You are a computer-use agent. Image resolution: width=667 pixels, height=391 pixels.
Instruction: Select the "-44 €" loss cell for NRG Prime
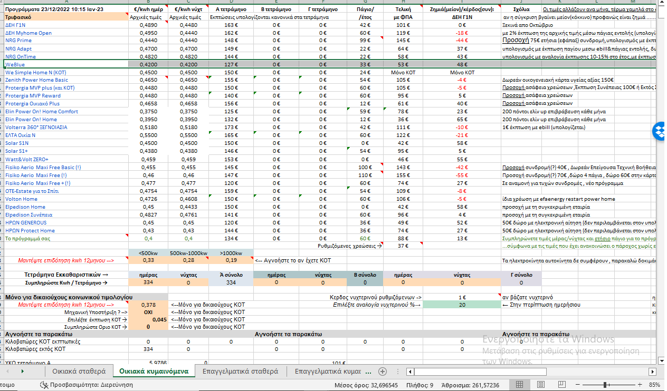[462, 41]
